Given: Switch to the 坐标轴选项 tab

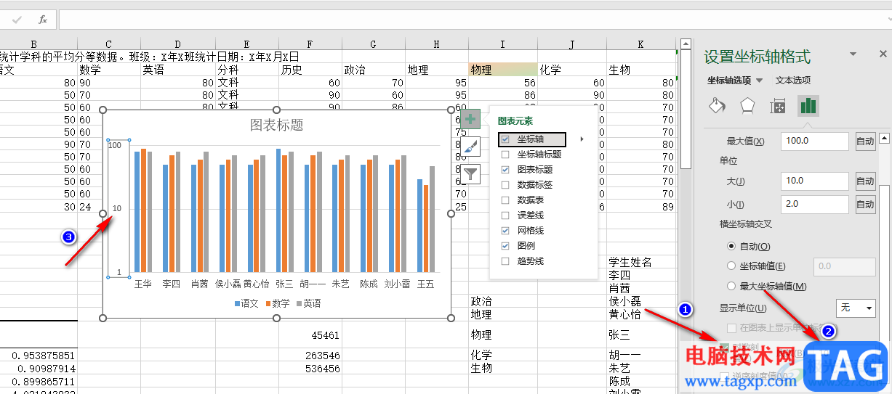Looking at the screenshot, I should 730,81.
